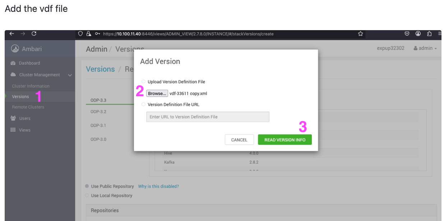The width and height of the screenshot is (444, 221).
Task: Open Cluster Information sidebar item
Action: (x=31, y=86)
